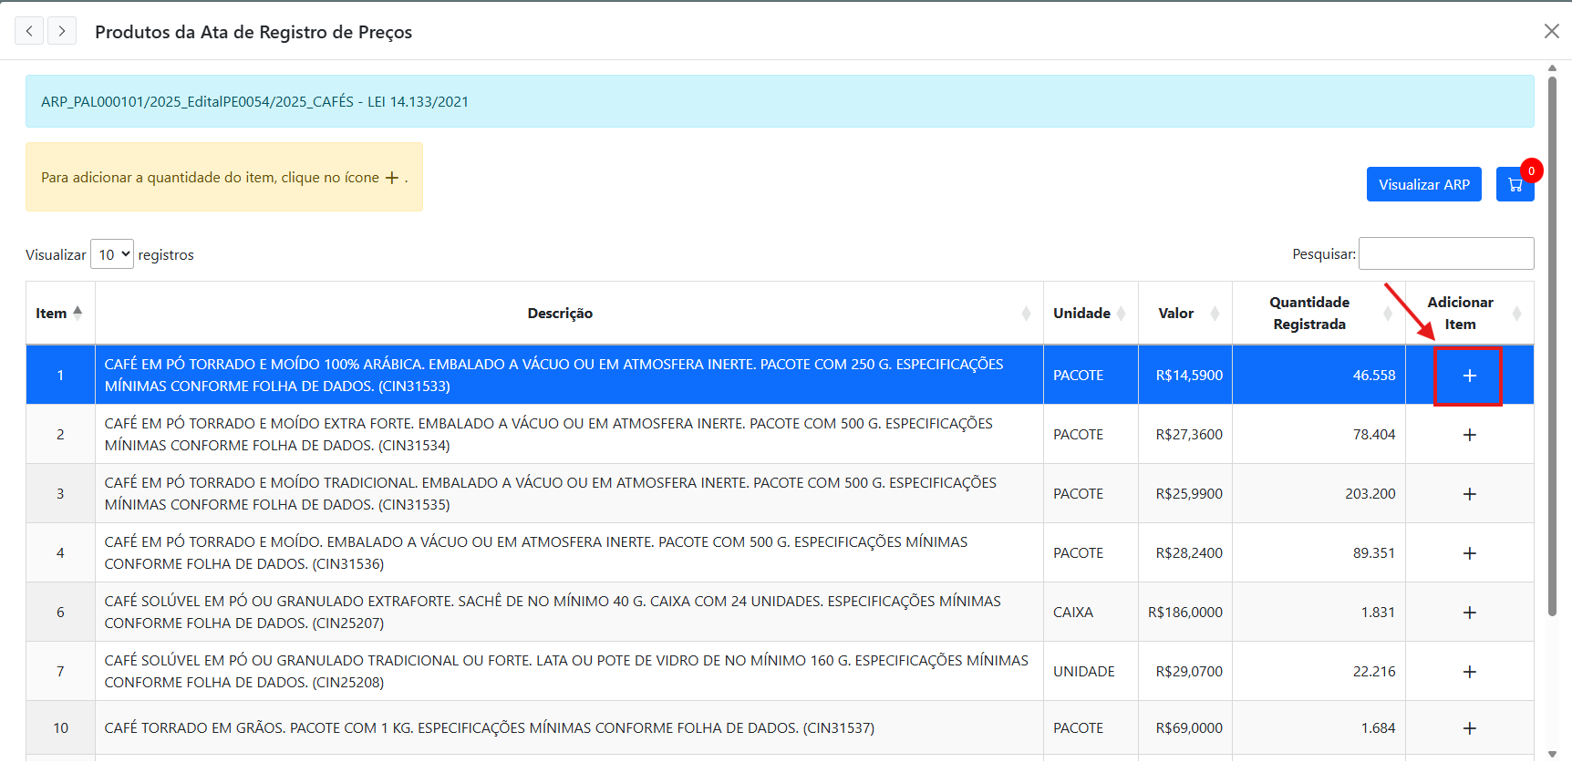Click plus icon for item 1 café arábica
Screen dimensions: 1572x773
pyautogui.click(x=1469, y=376)
